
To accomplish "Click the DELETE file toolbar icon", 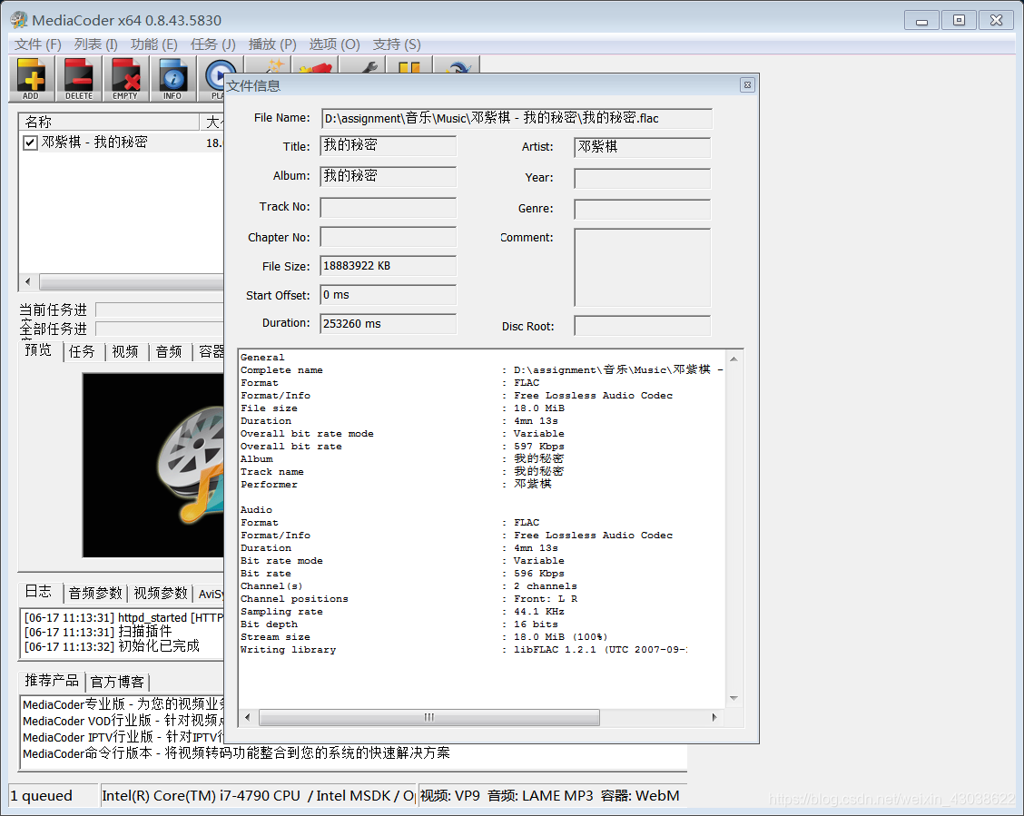I will (79, 79).
